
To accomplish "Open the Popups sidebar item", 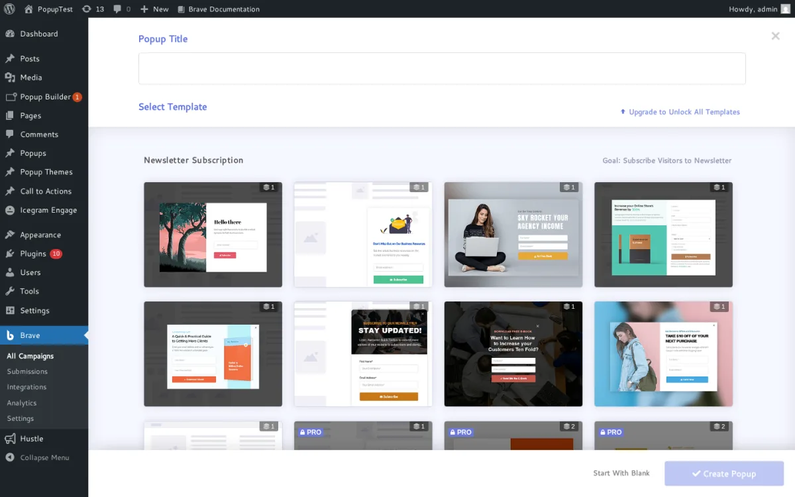I will [x=44, y=153].
